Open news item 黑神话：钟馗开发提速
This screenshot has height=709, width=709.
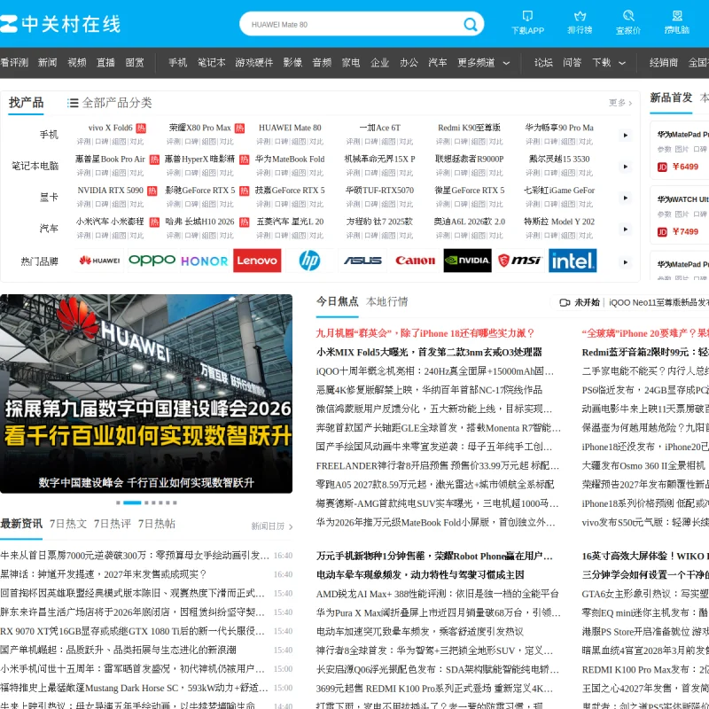click(103, 574)
